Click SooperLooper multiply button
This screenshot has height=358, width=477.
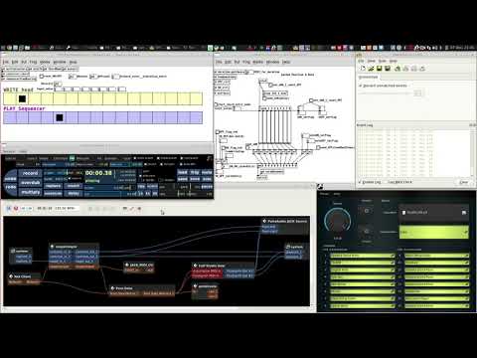(x=30, y=192)
